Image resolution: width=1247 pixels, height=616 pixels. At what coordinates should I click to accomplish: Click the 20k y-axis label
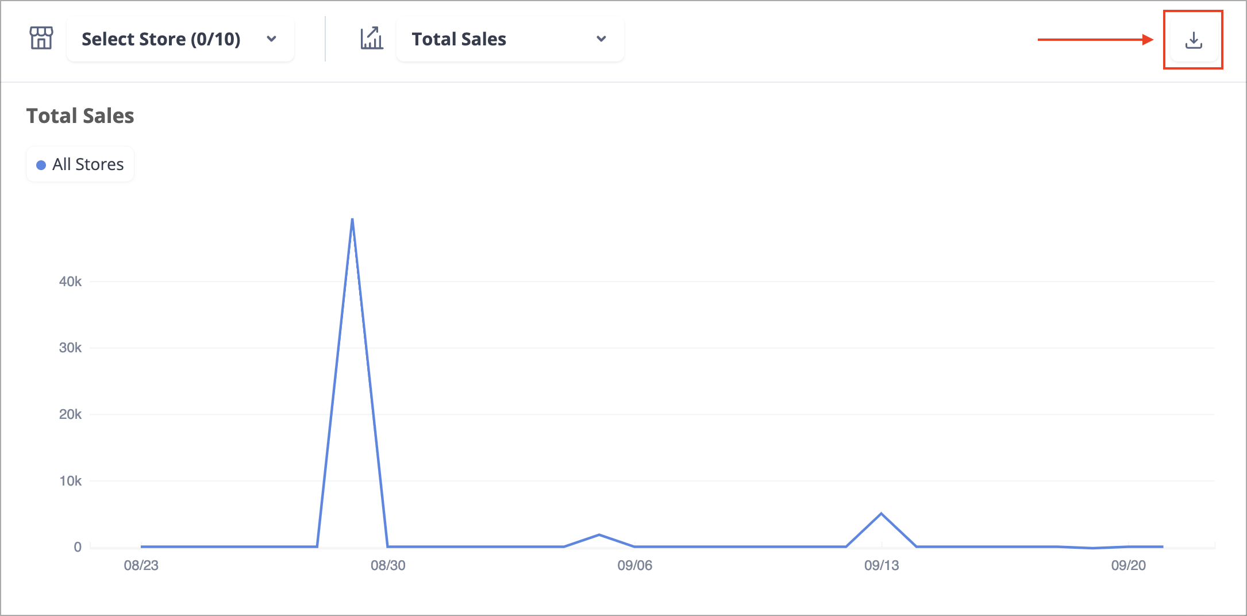pyautogui.click(x=70, y=414)
